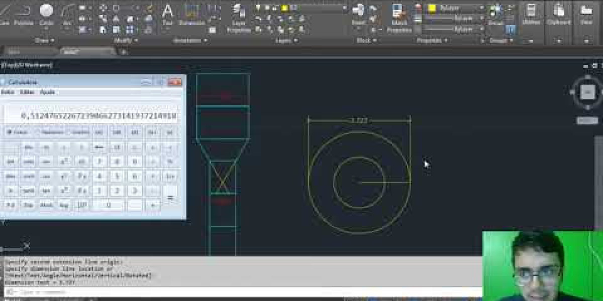
Task: Open Layer Properties manager
Action: 239,18
